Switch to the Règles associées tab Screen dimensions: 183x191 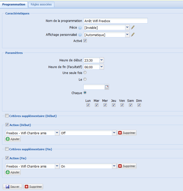coord(41,4)
